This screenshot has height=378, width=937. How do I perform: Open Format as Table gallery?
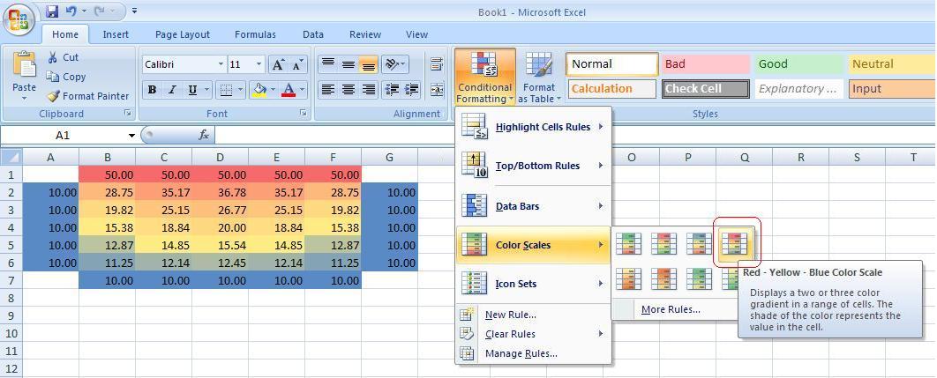pyautogui.click(x=540, y=77)
